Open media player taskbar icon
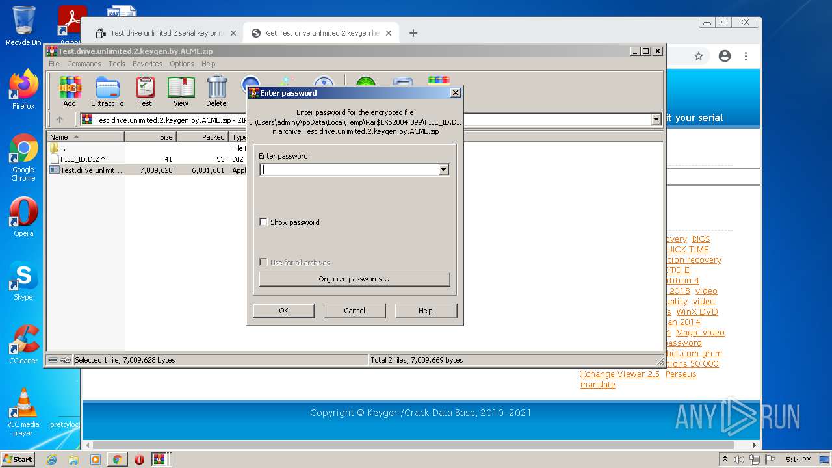The height and width of the screenshot is (468, 832). pyautogui.click(x=96, y=460)
